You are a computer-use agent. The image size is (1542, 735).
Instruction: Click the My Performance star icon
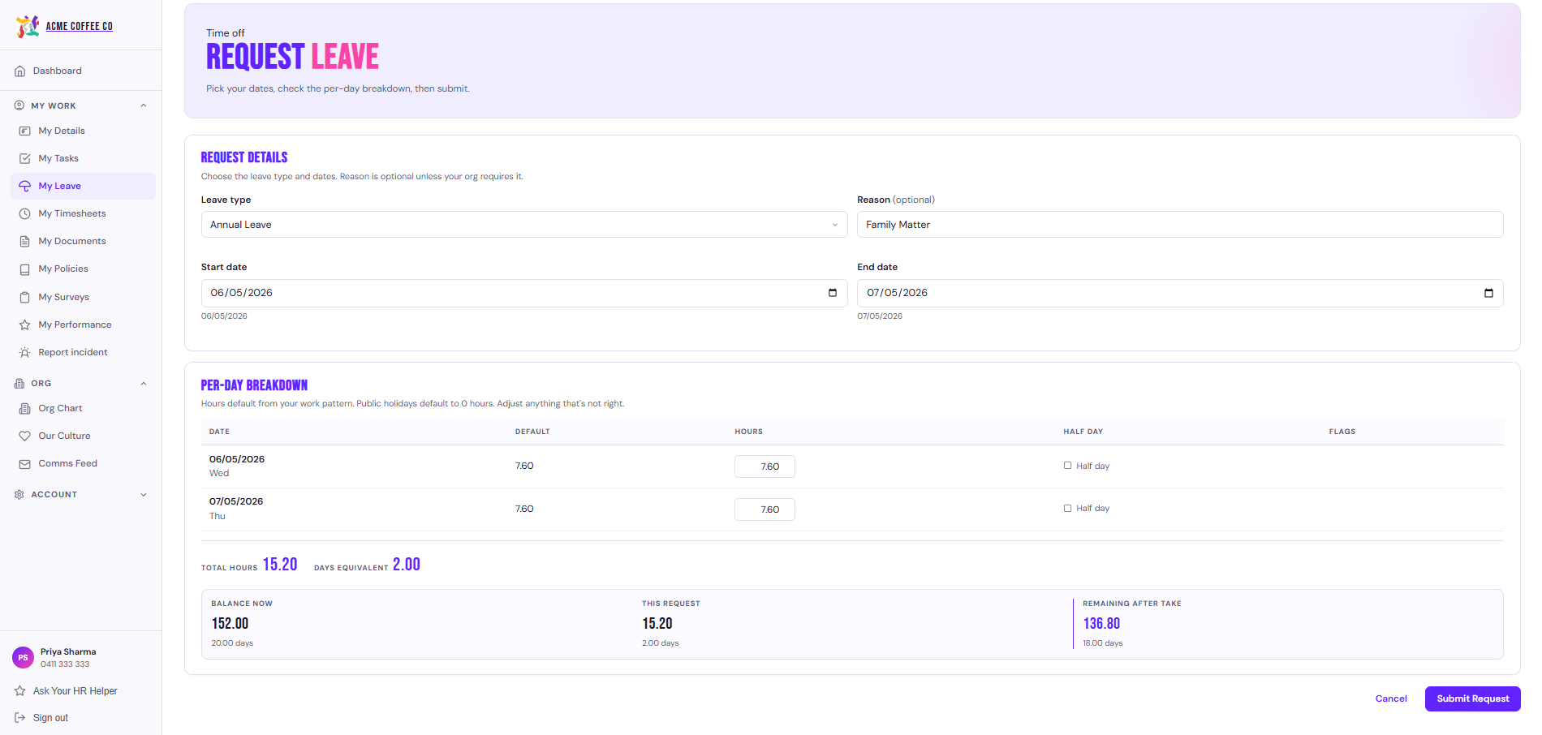[x=25, y=325]
